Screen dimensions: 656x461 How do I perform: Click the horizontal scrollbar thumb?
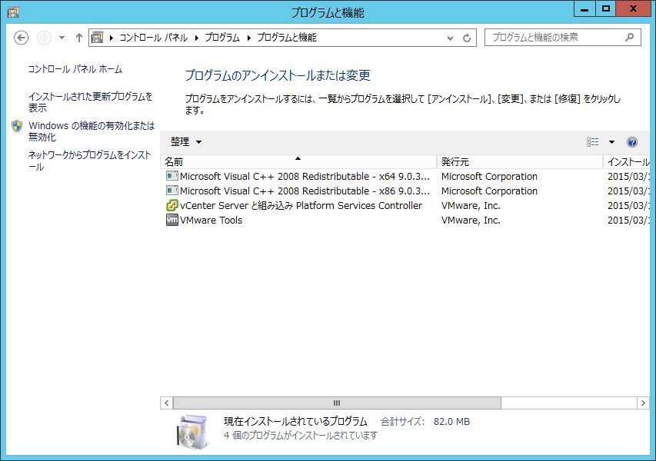click(337, 403)
